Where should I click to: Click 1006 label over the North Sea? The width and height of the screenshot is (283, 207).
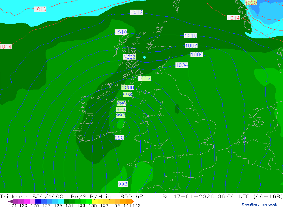click(x=197, y=55)
